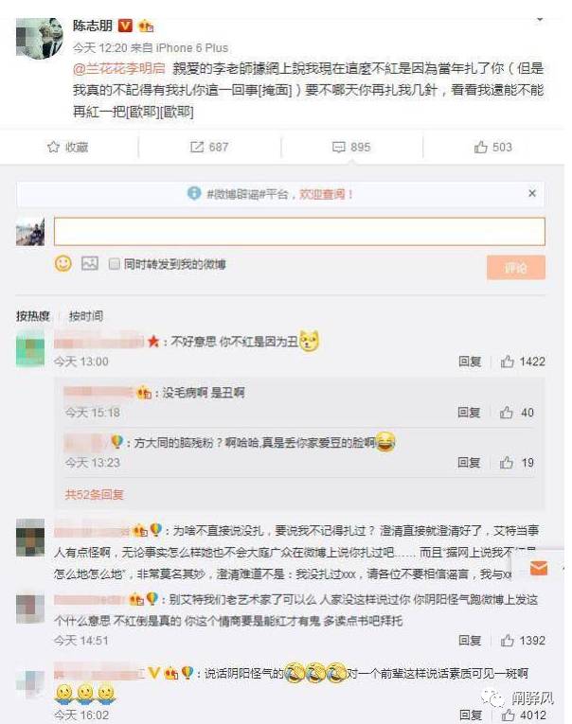This screenshot has width=572, height=724.
Task: Open 陈志朋 profile avatar thumbnail
Action: [x=39, y=39]
